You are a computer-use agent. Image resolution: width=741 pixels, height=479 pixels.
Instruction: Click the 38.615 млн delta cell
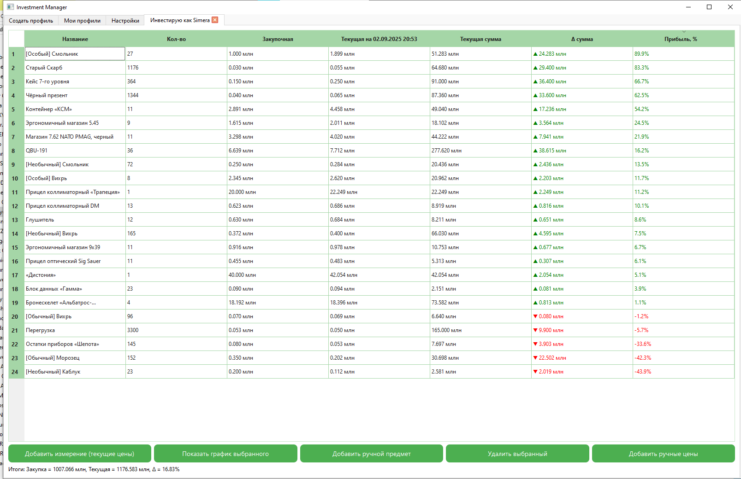582,151
